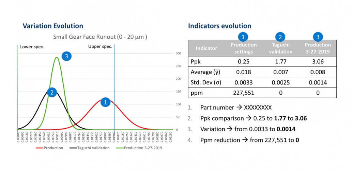
Task: Click the Ppm reduction list item
Action: (249, 140)
